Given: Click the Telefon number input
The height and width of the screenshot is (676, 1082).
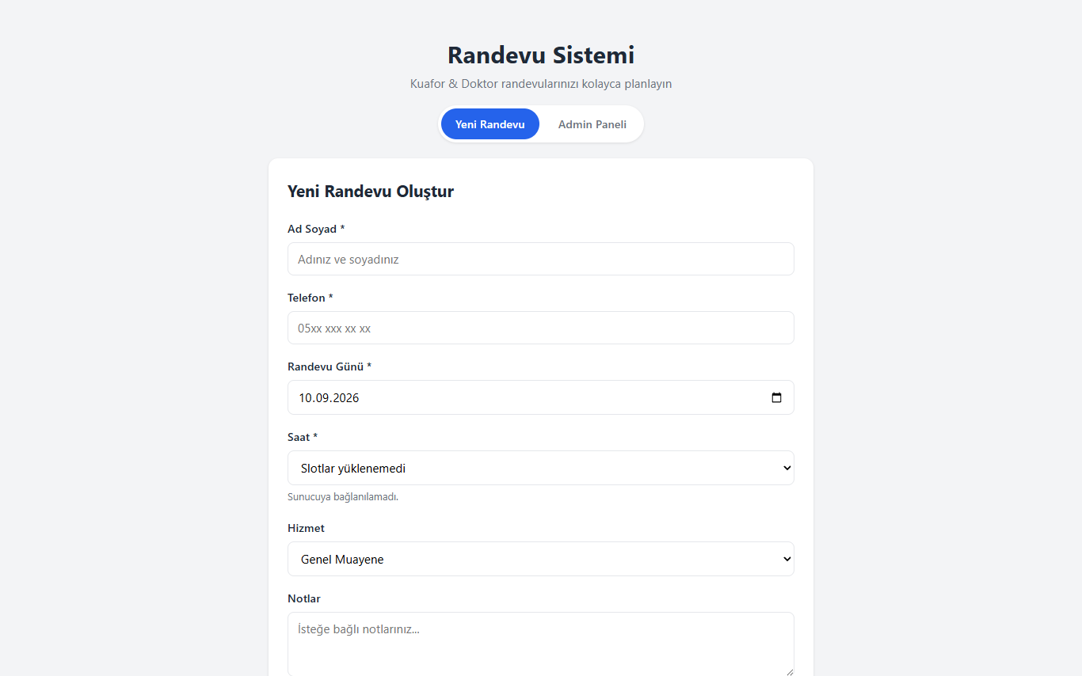Looking at the screenshot, I should (541, 328).
